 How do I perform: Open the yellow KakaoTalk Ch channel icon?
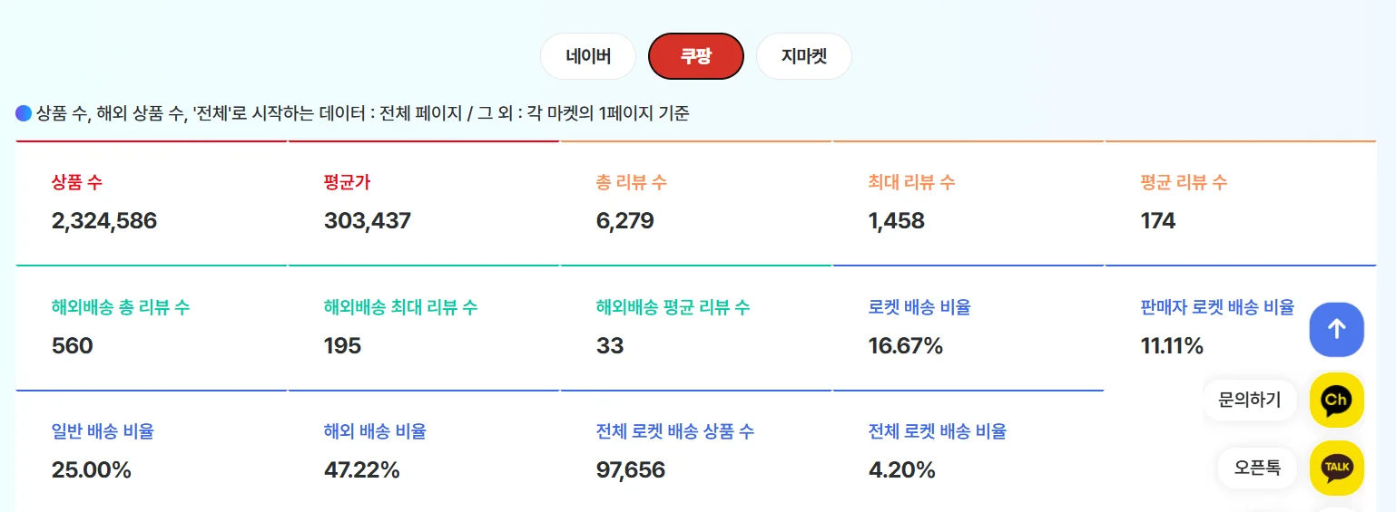click(x=1336, y=400)
